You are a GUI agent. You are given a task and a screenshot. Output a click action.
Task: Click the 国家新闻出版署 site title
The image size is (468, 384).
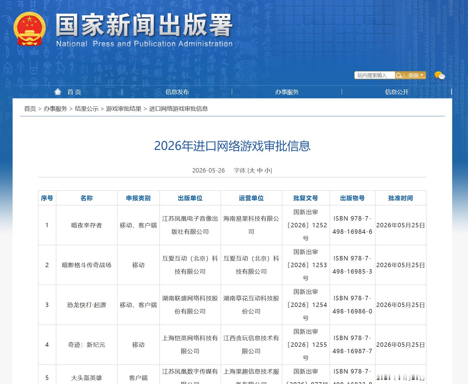coord(144,25)
